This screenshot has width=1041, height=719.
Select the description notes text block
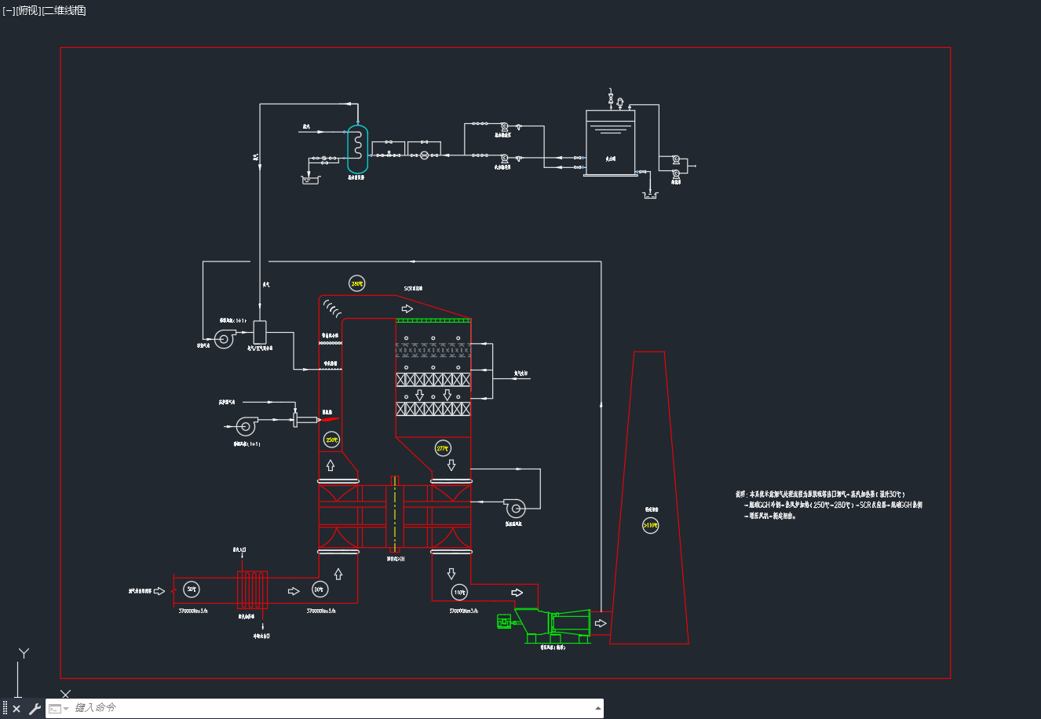[x=828, y=505]
